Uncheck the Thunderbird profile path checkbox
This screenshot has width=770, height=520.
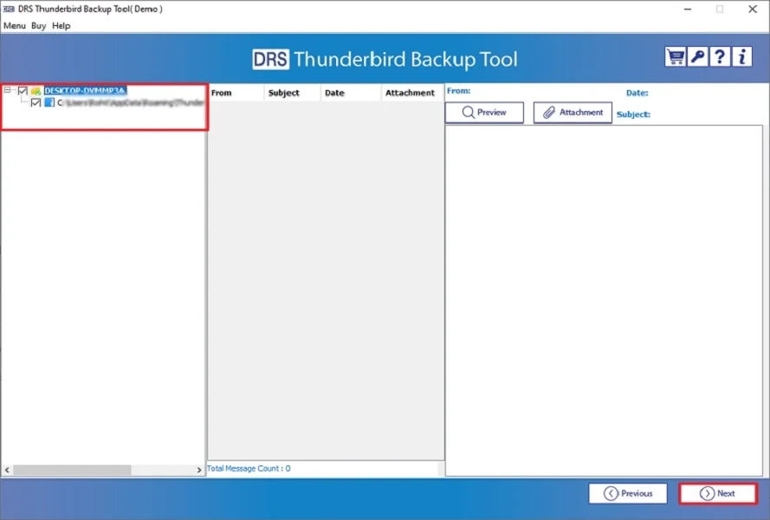pyautogui.click(x=36, y=102)
